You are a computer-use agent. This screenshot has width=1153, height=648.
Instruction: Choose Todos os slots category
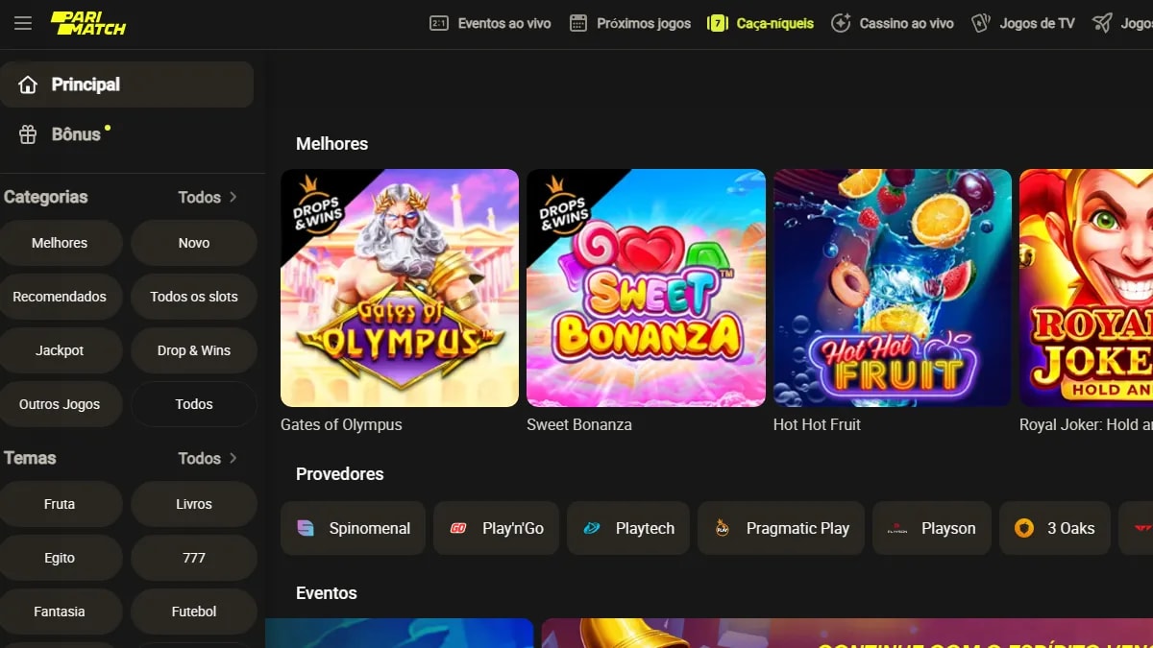coord(194,297)
